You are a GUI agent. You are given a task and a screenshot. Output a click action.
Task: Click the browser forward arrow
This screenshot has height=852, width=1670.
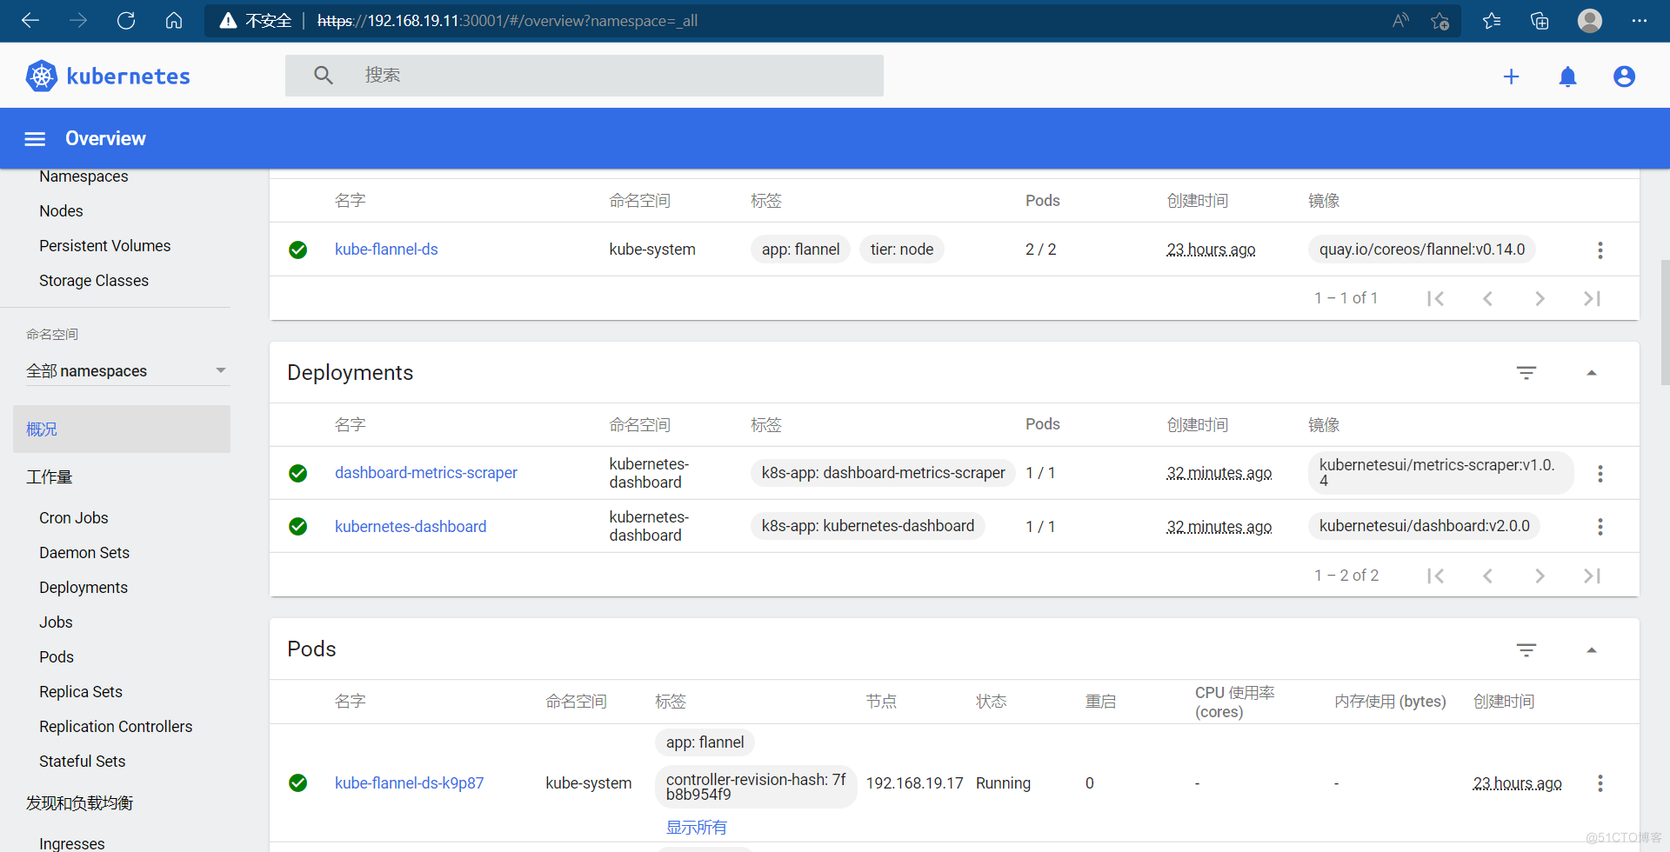(78, 20)
